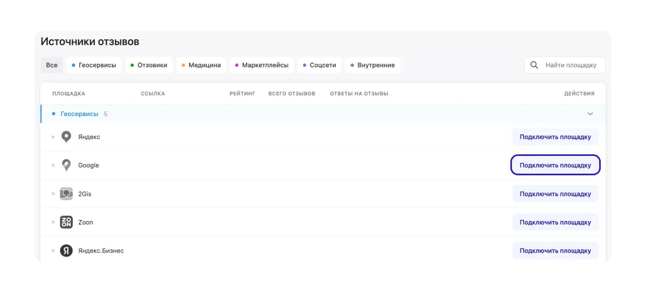Click the Zoon row name
This screenshot has width=646, height=292.
86,223
